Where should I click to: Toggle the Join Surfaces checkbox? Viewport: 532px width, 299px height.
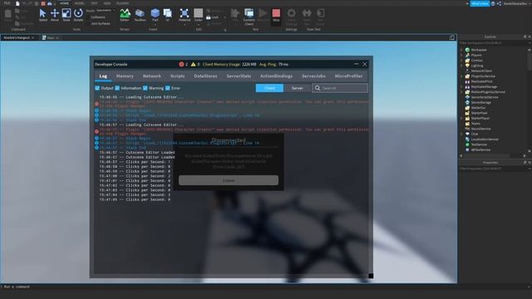point(89,24)
